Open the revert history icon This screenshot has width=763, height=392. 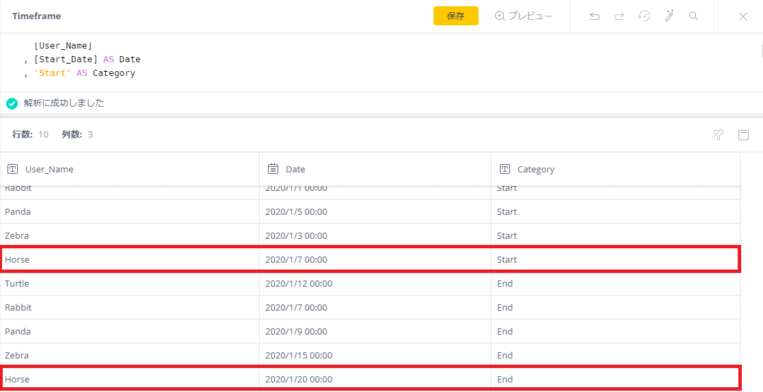coord(644,16)
